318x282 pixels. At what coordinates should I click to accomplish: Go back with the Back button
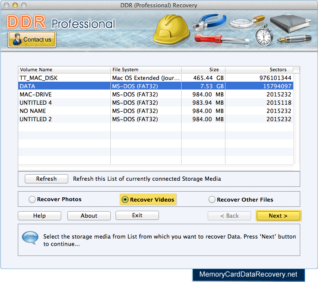(x=229, y=216)
